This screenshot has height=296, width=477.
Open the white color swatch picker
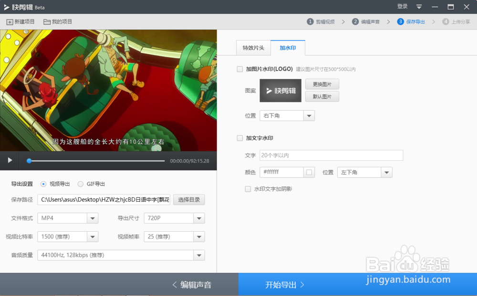pos(309,173)
